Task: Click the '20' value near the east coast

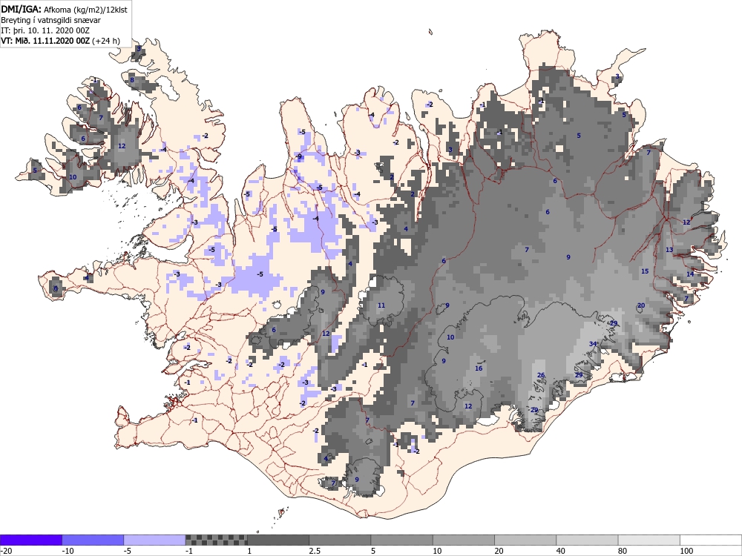Action: pos(641,305)
